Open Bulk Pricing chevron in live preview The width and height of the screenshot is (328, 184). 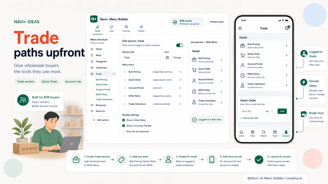tap(221, 60)
